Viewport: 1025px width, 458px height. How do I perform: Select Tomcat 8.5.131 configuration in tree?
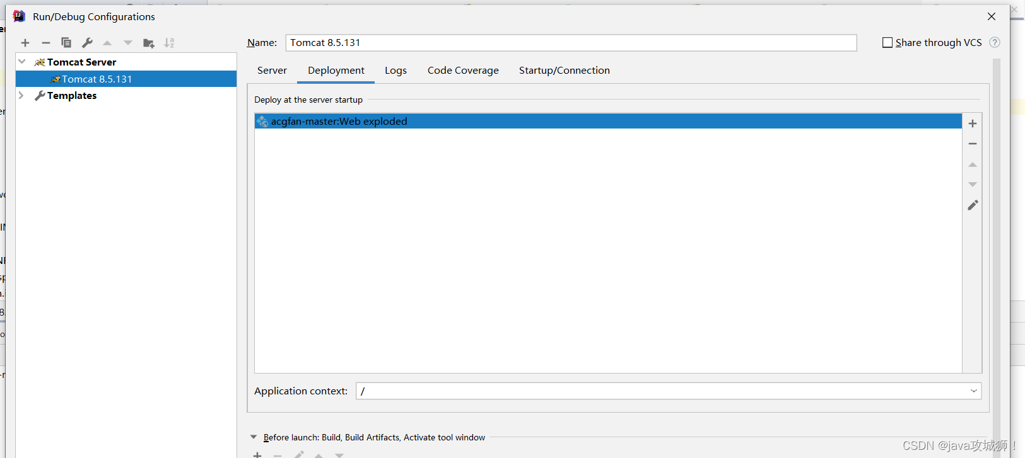[126, 79]
